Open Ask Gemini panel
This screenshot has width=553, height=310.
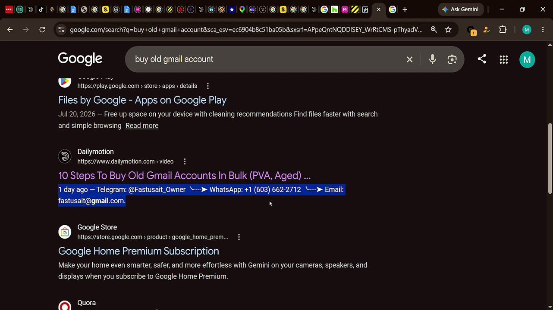pyautogui.click(x=461, y=9)
